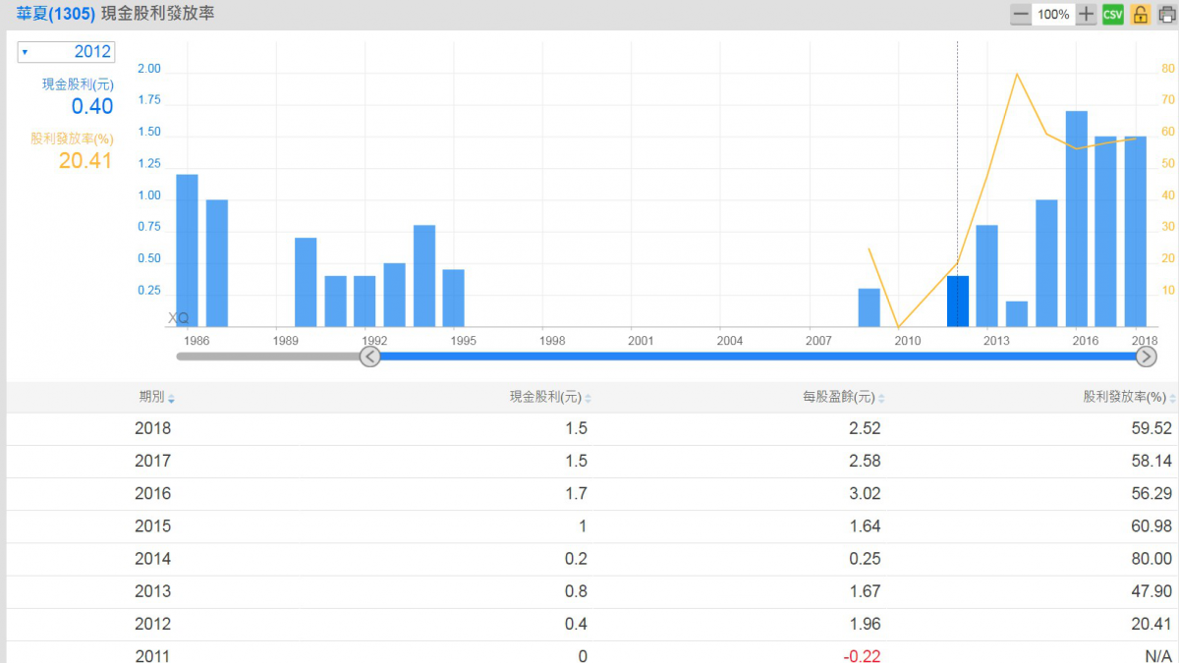1179x663 pixels.
Task: Click right handle of the range slider
Action: pyautogui.click(x=1146, y=356)
